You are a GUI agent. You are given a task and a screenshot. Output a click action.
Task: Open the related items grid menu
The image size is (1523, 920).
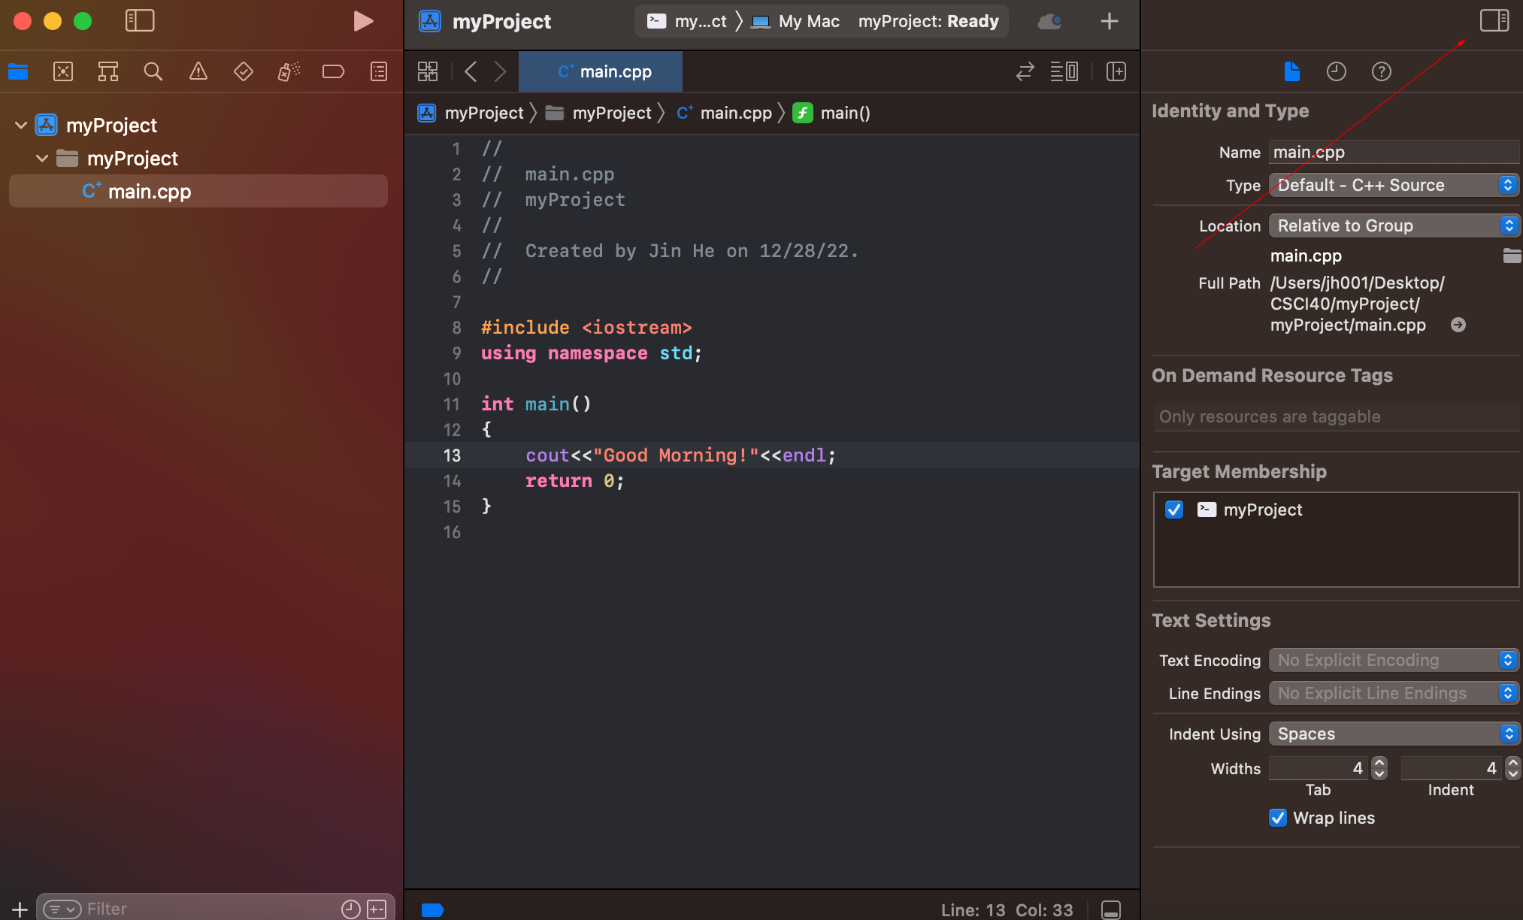pos(428,71)
